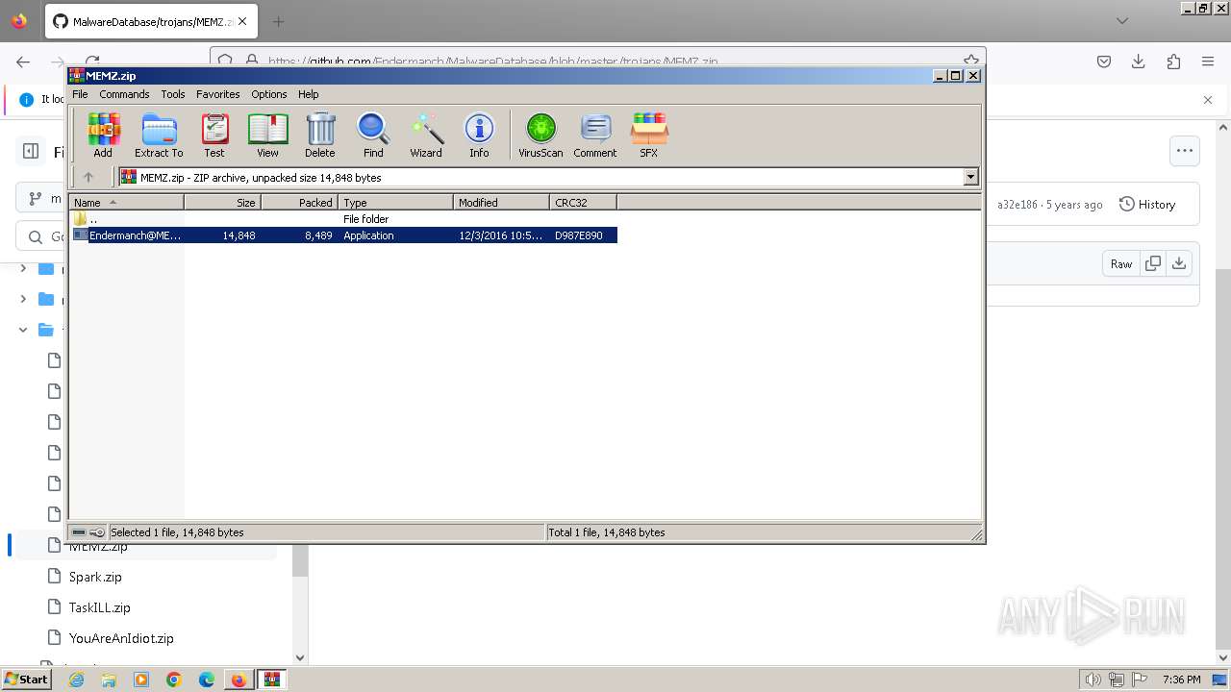The height and width of the screenshot is (692, 1231).
Task: Click the Windows Start button
Action: (26, 680)
